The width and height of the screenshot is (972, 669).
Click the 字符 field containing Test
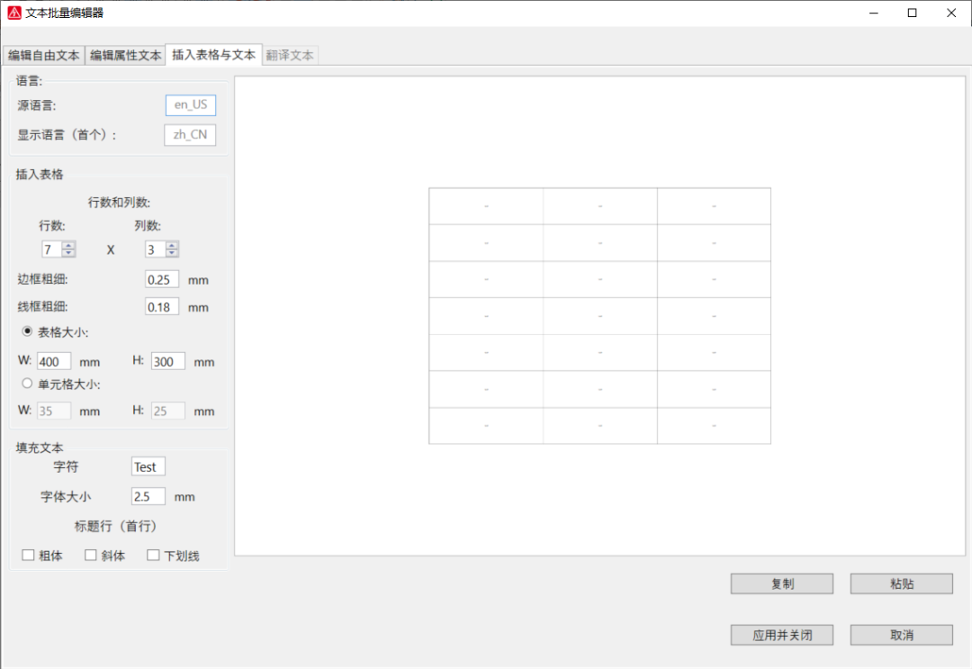[x=148, y=466]
